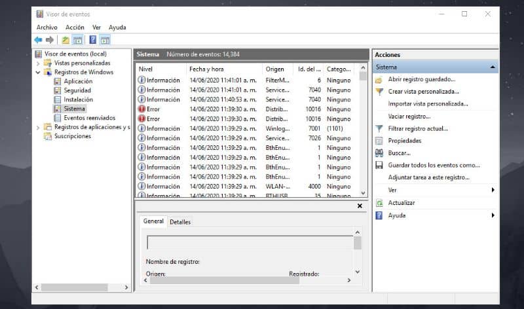Click the info icon of the FilterM event

[x=141, y=80]
